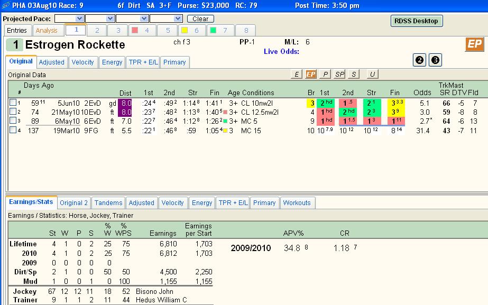488x305 pixels.
Task: Click the black circled 2 button
Action: click(419, 60)
